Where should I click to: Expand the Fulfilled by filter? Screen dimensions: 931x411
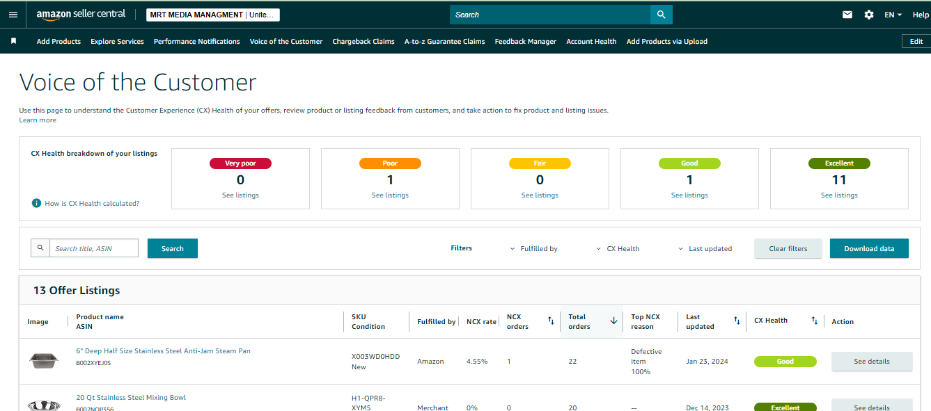click(x=534, y=248)
